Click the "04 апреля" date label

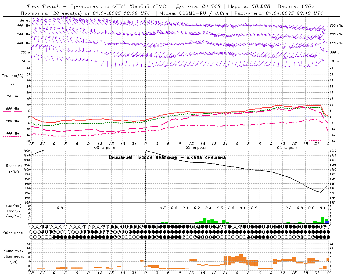pyautogui.click(x=287, y=148)
